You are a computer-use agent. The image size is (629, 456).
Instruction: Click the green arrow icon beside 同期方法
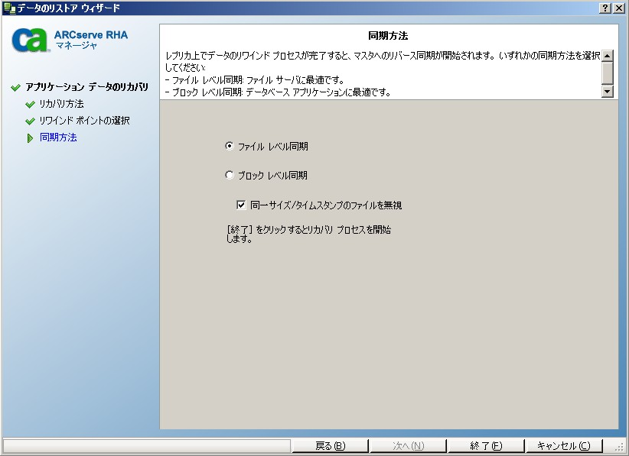(30, 138)
